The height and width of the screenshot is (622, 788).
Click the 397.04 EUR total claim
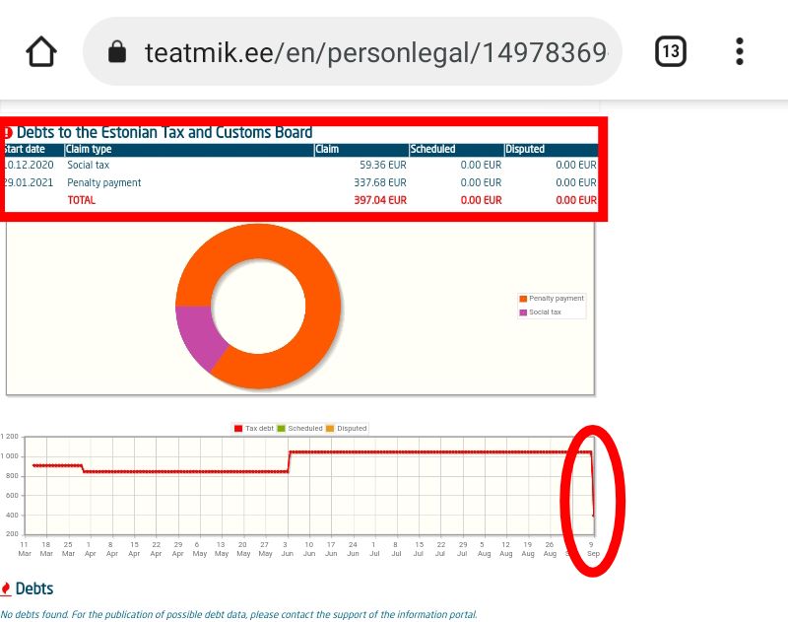coord(380,200)
